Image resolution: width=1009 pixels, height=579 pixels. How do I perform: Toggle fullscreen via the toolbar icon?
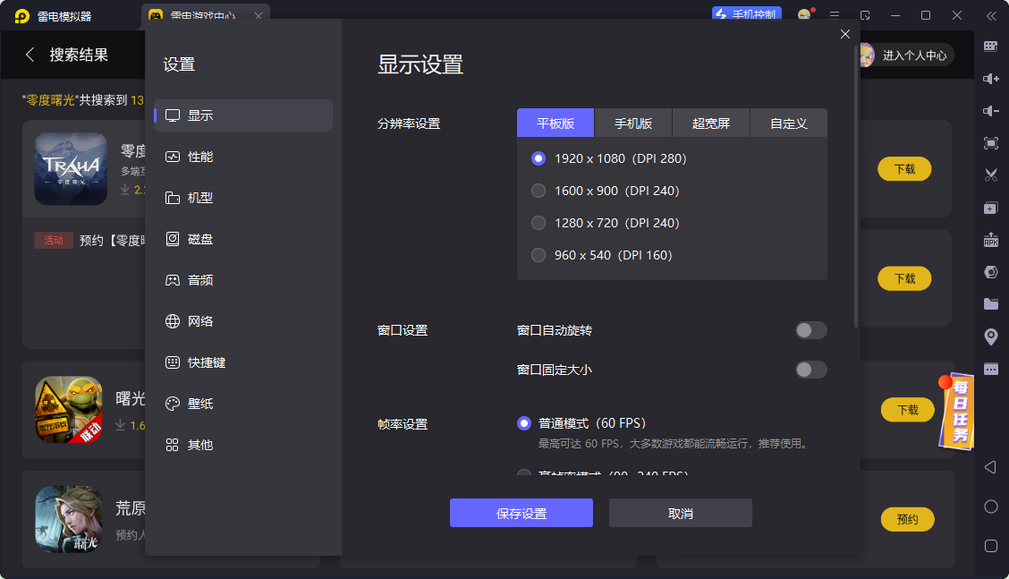pyautogui.click(x=991, y=143)
